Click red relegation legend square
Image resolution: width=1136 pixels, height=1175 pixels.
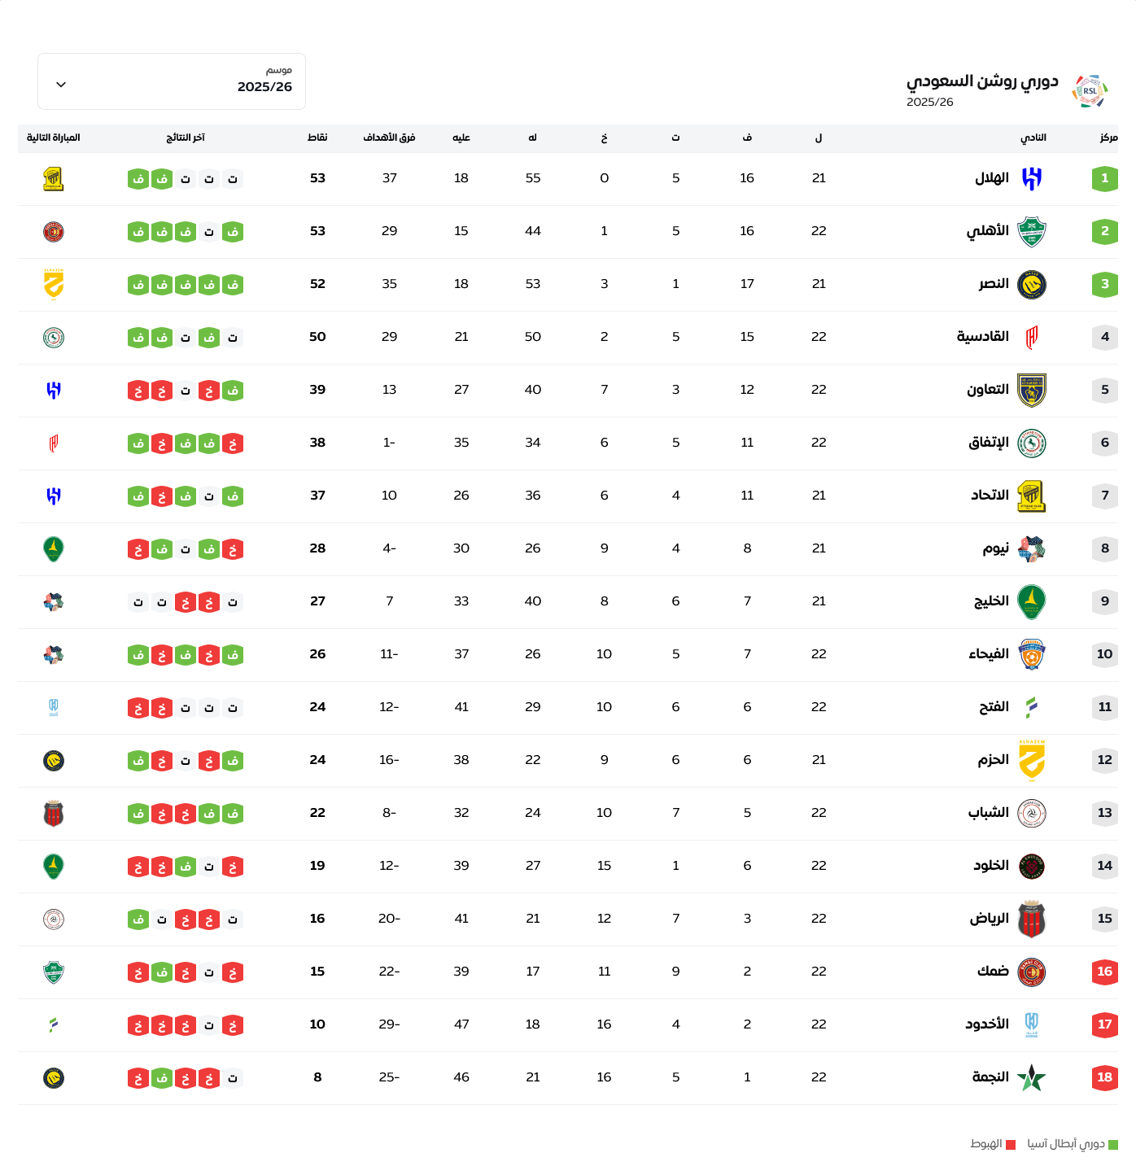point(1011,1145)
